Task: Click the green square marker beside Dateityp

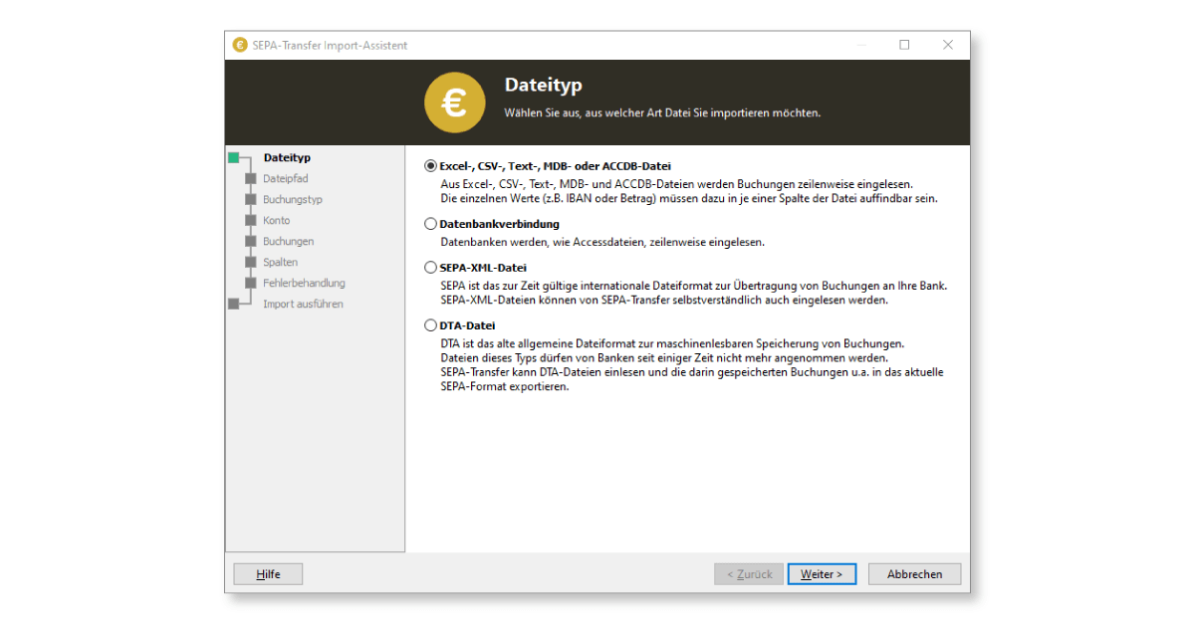Action: click(x=234, y=157)
